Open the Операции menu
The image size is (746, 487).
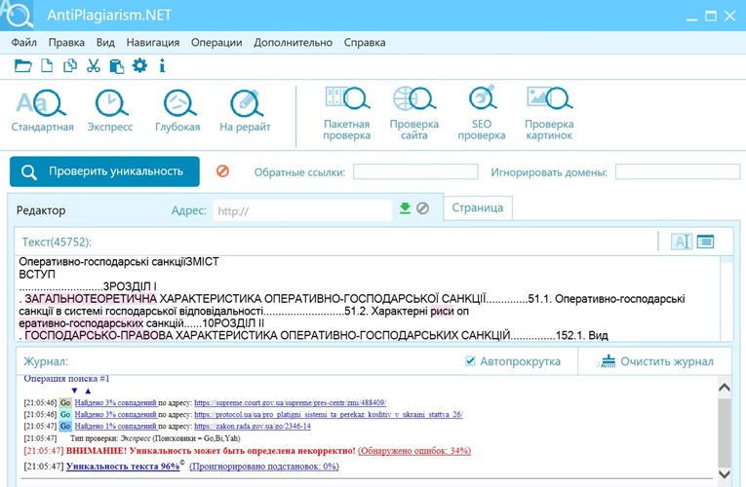(x=216, y=42)
